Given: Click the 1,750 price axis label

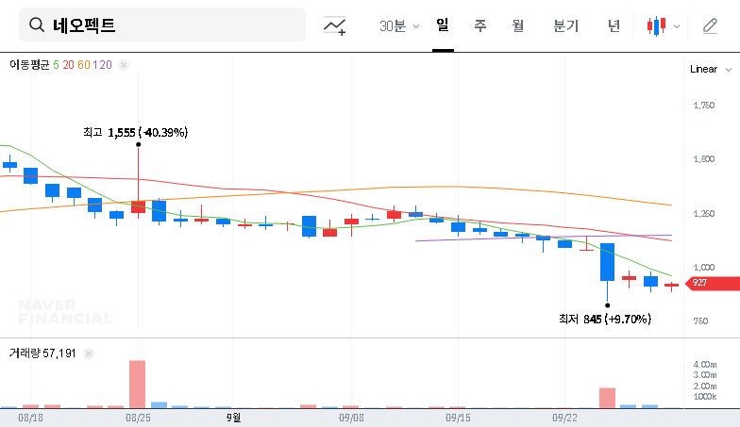Looking at the screenshot, I should tap(704, 106).
